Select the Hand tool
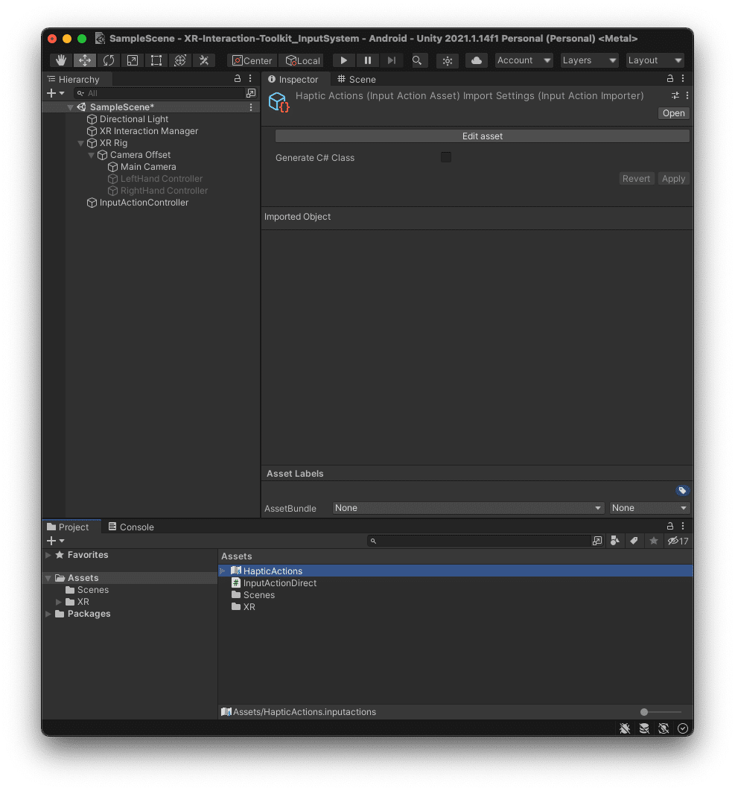Viewport: 735px width, 791px height. coord(61,60)
